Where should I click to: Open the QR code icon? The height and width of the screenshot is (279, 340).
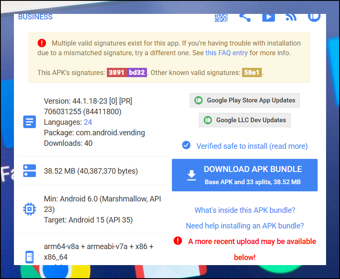click(x=221, y=18)
